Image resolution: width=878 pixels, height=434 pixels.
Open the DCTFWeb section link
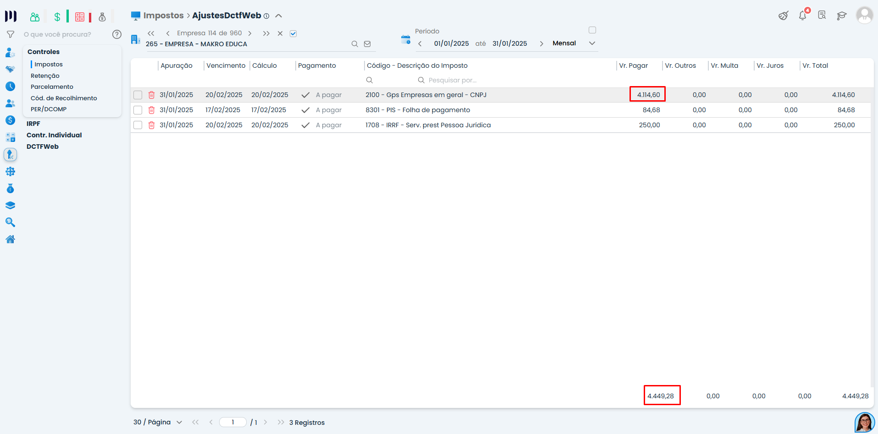tap(43, 146)
